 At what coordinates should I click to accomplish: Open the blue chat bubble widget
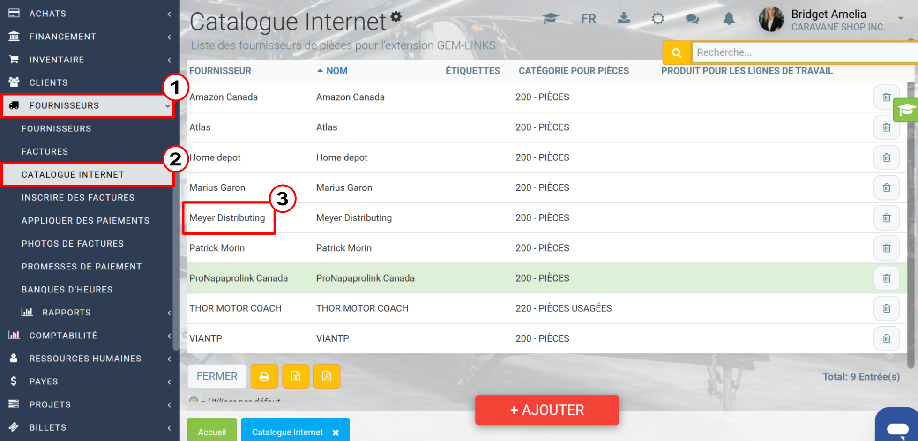(x=897, y=425)
